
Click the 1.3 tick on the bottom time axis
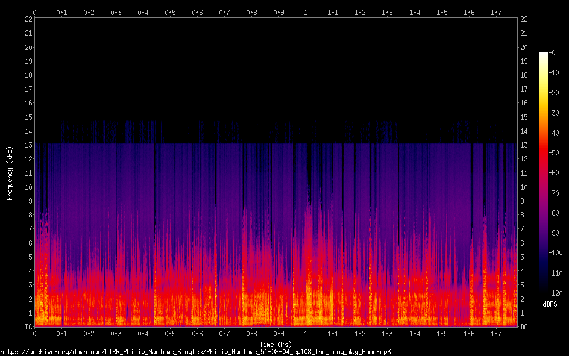click(x=388, y=334)
